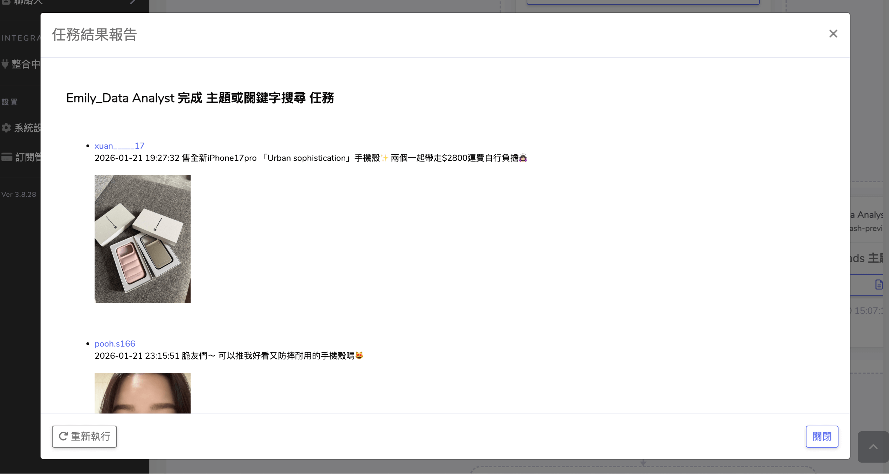Open the pooh.s166 profile link
The image size is (889, 474).
pos(115,344)
